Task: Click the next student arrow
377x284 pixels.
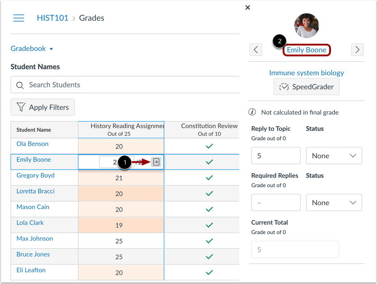Action: point(357,50)
